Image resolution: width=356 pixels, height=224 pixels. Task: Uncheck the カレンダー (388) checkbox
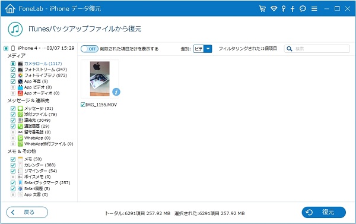point(13,165)
